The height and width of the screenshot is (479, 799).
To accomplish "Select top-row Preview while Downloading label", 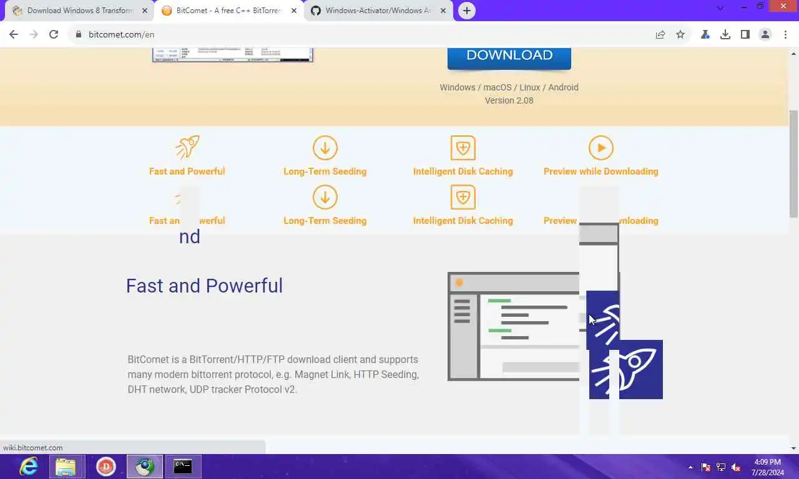I will point(601,172).
